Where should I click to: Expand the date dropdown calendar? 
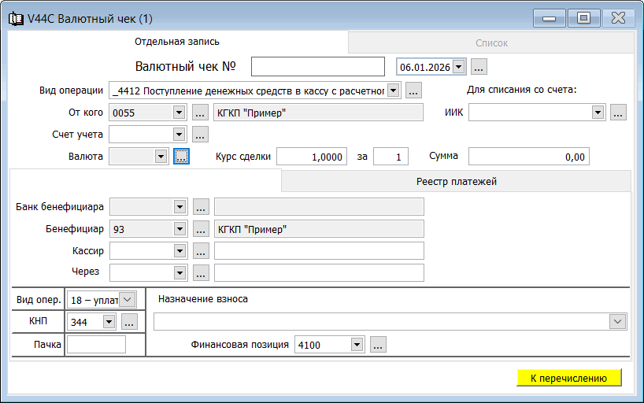[x=459, y=67]
